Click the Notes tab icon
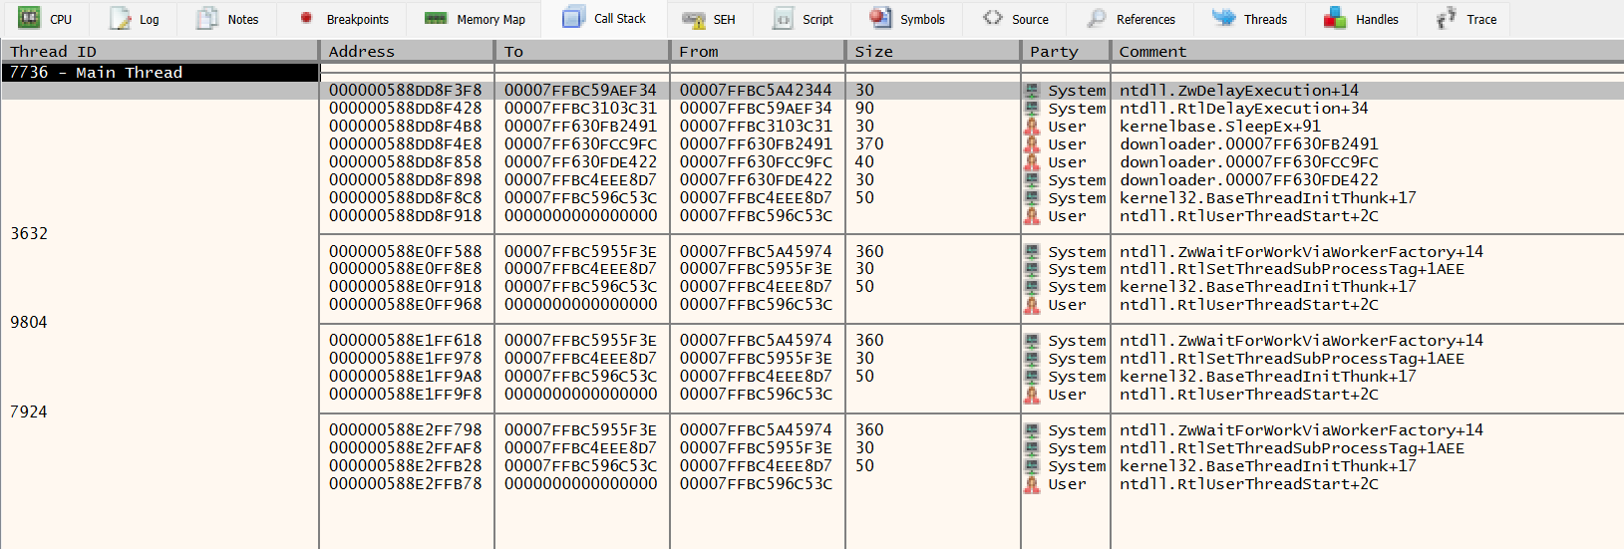1624x549 pixels. point(207,18)
